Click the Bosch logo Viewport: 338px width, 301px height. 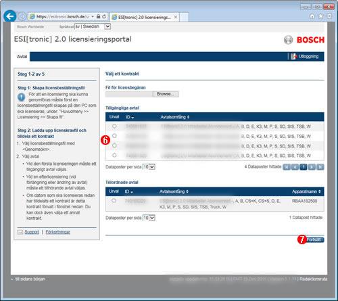coord(304,40)
